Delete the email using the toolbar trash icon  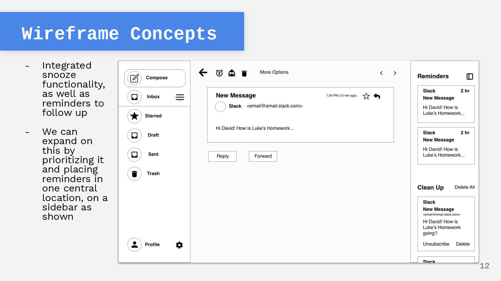pos(244,73)
